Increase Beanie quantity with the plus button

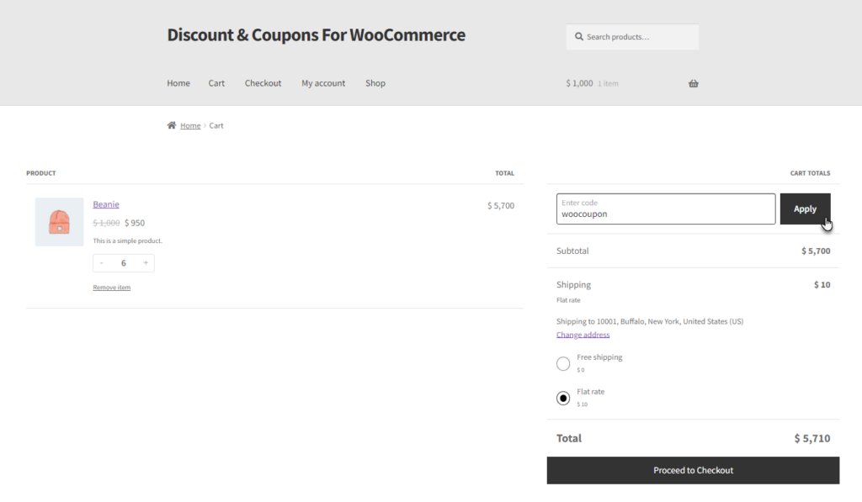coord(146,263)
